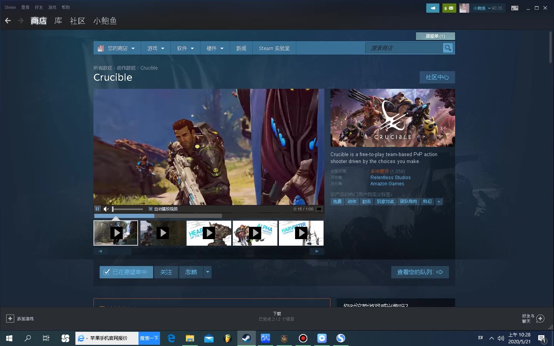Click the 关注 follow button

[x=166, y=272]
